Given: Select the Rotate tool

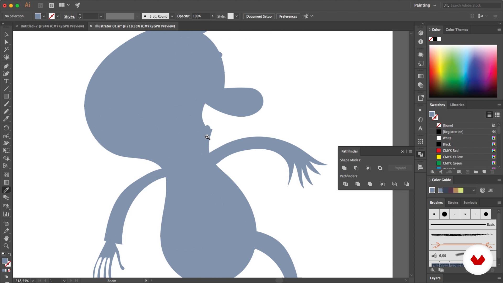Looking at the screenshot, I should (x=6, y=128).
